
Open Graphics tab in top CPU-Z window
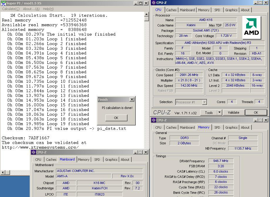[x=231, y=10]
